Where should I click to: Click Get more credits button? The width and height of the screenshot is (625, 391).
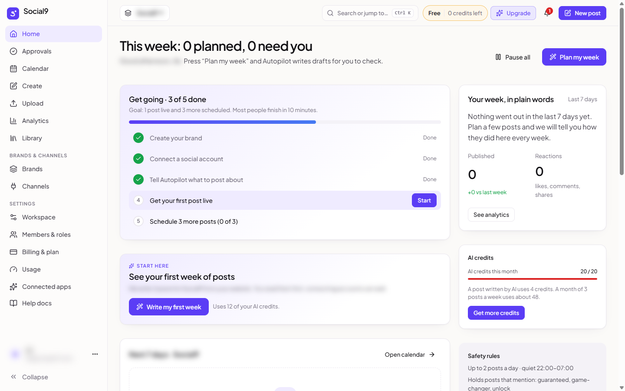(496, 313)
